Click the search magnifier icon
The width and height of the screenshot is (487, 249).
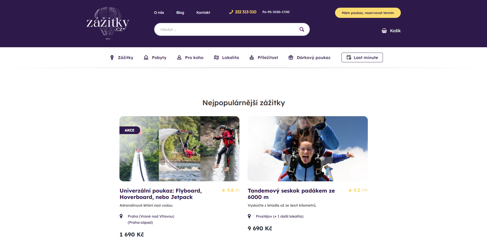302,29
